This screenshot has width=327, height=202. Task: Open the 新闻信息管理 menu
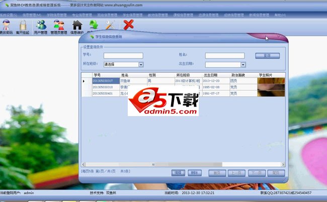[259, 15]
